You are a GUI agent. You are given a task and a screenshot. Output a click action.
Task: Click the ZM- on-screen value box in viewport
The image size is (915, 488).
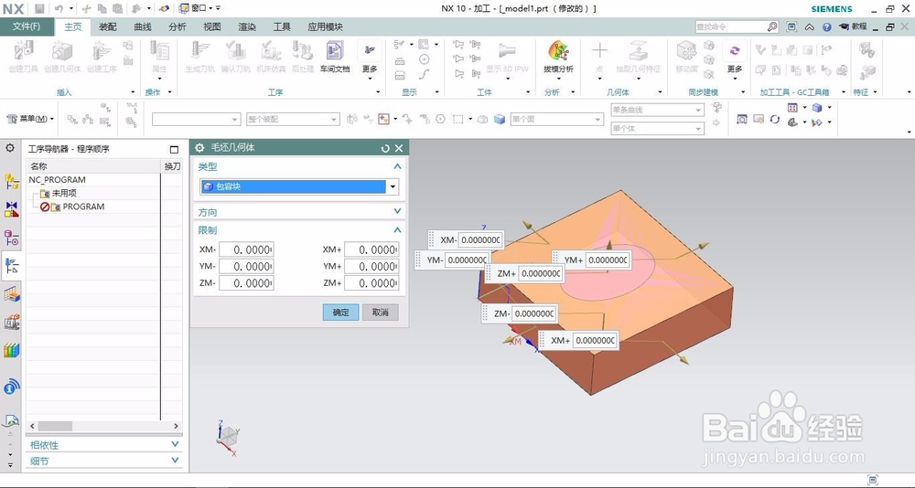(534, 313)
